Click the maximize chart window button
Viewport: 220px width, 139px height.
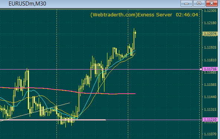click(x=199, y=3)
